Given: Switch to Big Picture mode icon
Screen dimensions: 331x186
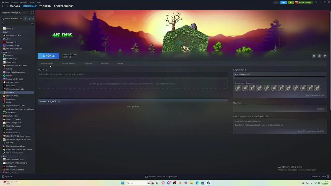Looking at the screenshot, I should (315, 2).
